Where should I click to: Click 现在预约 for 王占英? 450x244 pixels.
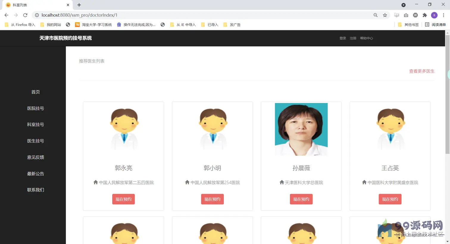click(390, 199)
